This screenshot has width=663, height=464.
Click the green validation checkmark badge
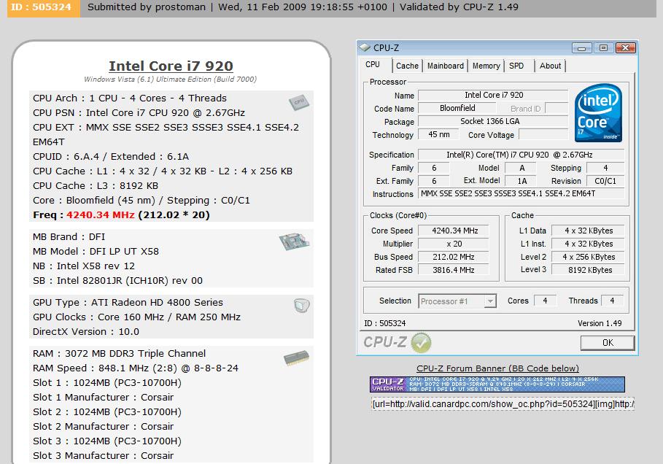pyautogui.click(x=421, y=343)
